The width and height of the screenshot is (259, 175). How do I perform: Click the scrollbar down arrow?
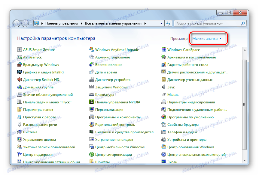coord(245,161)
